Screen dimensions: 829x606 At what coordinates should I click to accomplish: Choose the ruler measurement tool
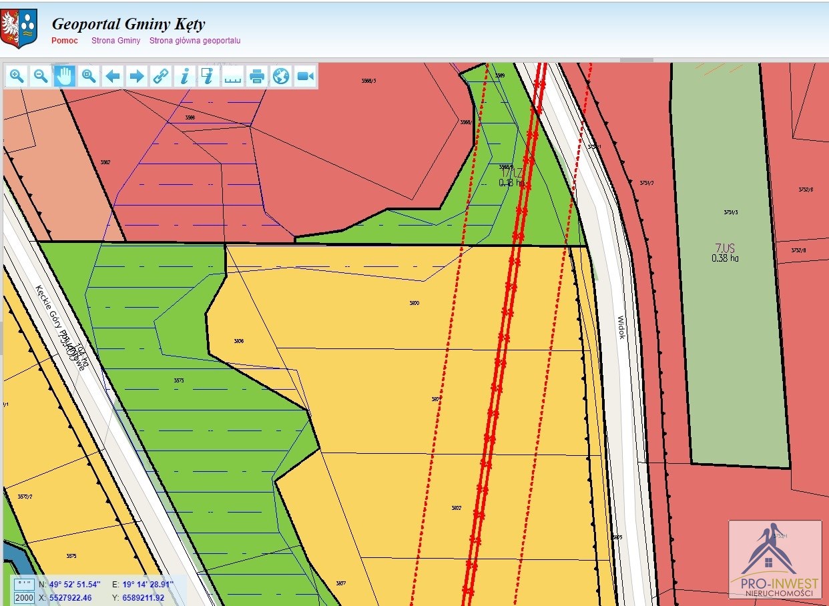point(233,76)
